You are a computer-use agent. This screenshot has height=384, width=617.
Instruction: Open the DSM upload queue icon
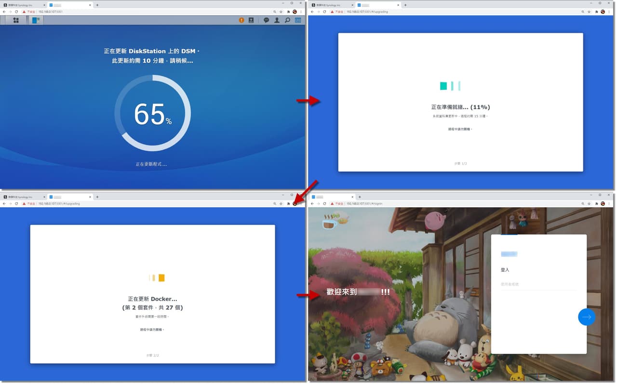pos(251,20)
